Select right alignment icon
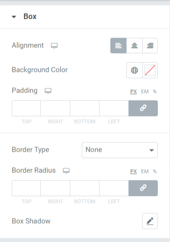 tap(150, 46)
